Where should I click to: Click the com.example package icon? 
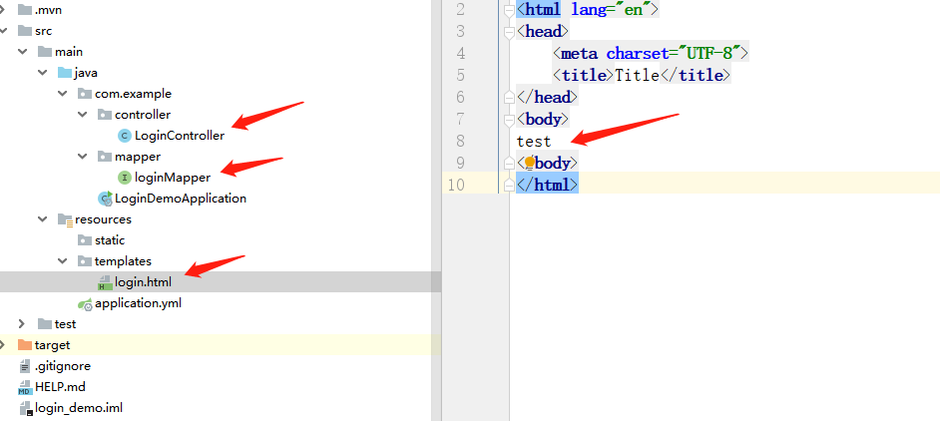tap(85, 94)
